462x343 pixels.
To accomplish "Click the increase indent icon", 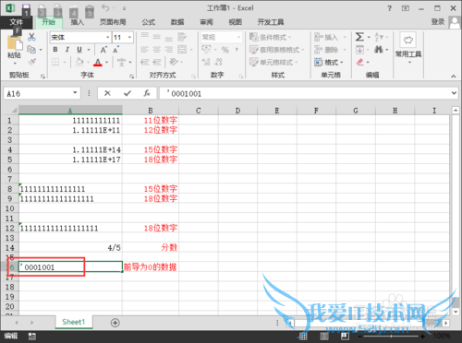I will [157, 62].
